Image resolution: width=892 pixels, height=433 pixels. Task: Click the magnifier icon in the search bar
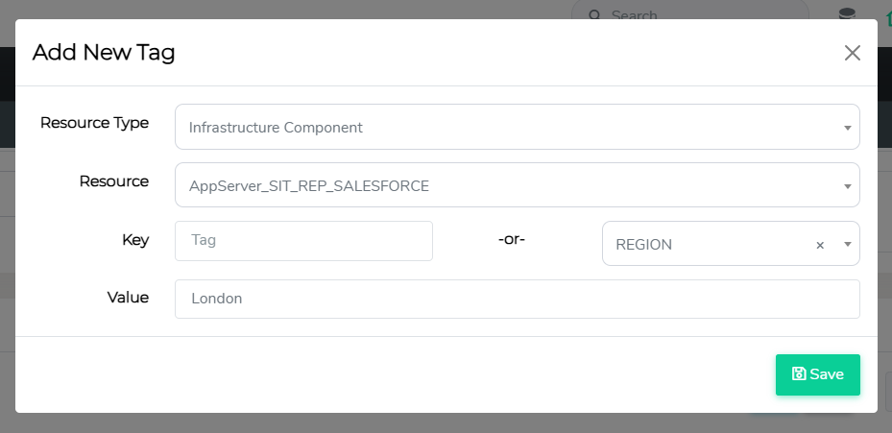click(594, 15)
